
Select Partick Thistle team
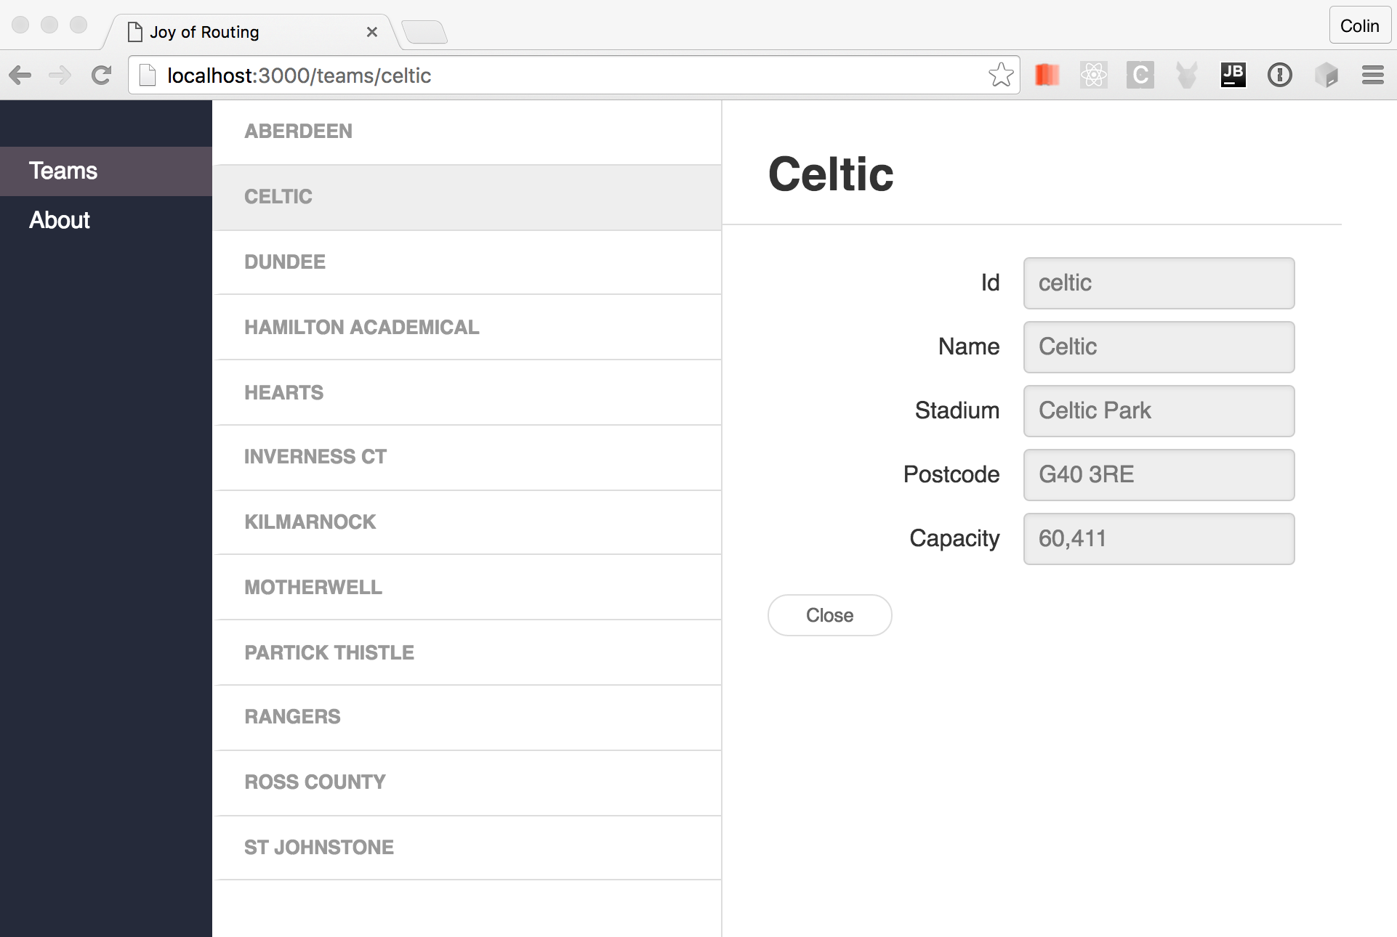(x=467, y=653)
